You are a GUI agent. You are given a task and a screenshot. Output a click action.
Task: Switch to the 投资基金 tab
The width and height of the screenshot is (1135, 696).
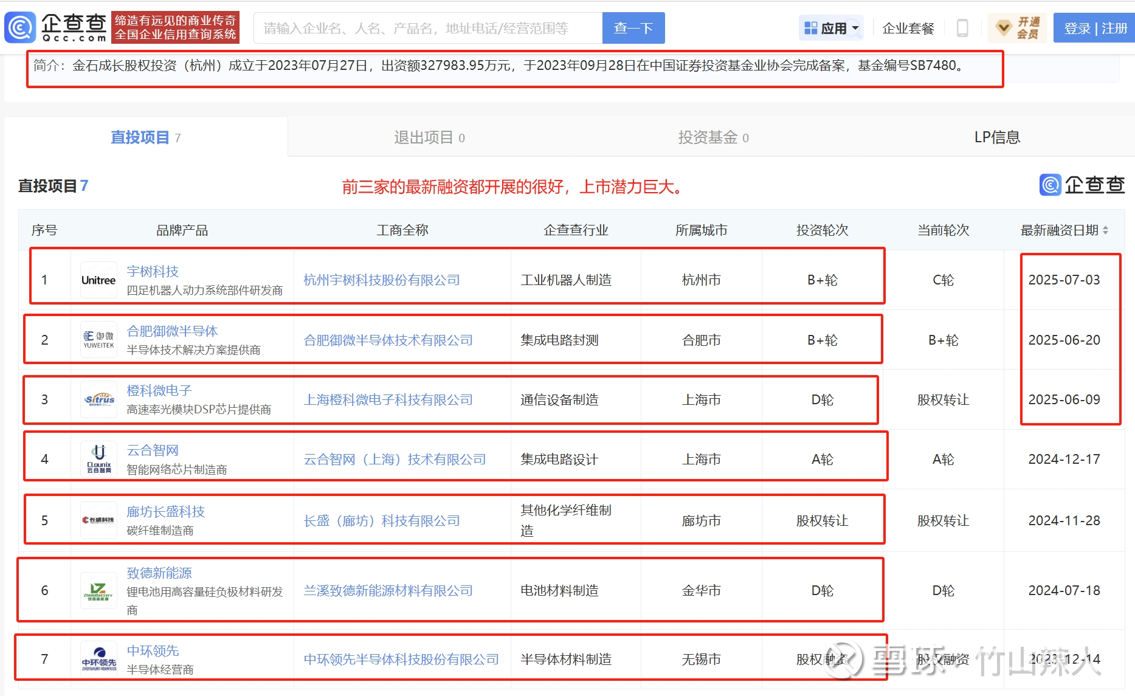pyautogui.click(x=713, y=137)
